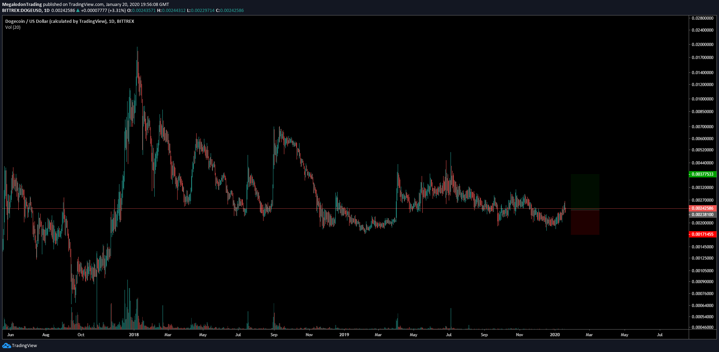719x352 pixels.
Task: Select the red stop-loss zone of long position
Action: (x=585, y=222)
